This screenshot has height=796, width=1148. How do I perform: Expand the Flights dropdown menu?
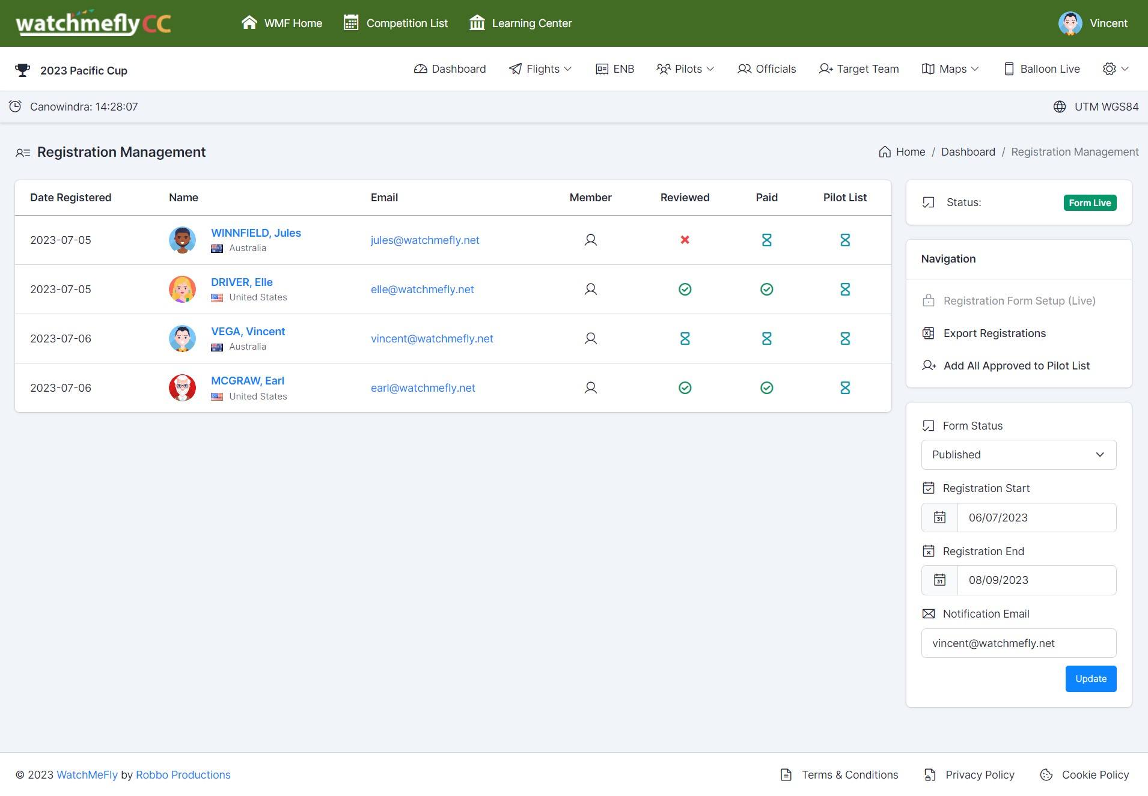tap(540, 69)
